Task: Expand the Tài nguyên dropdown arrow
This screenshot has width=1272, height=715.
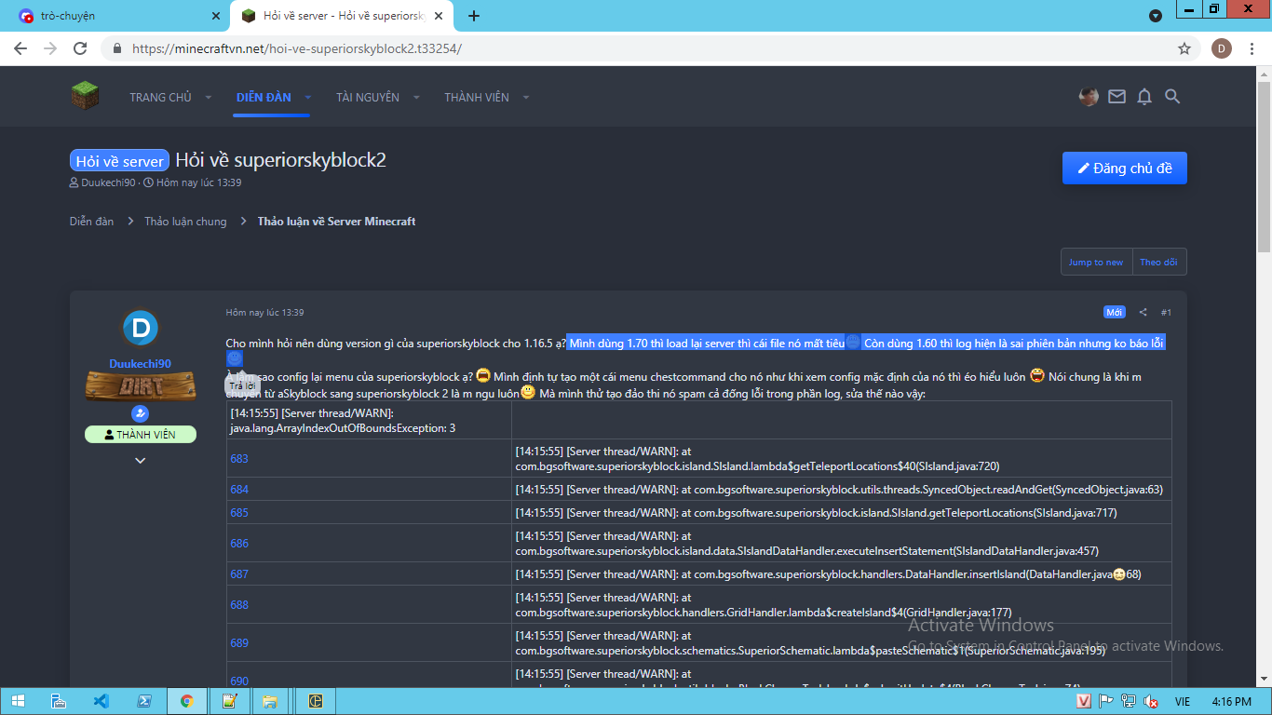Action: pyautogui.click(x=416, y=98)
